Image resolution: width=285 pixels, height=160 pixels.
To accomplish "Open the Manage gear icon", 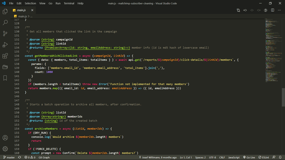I will tap(5, 149).
